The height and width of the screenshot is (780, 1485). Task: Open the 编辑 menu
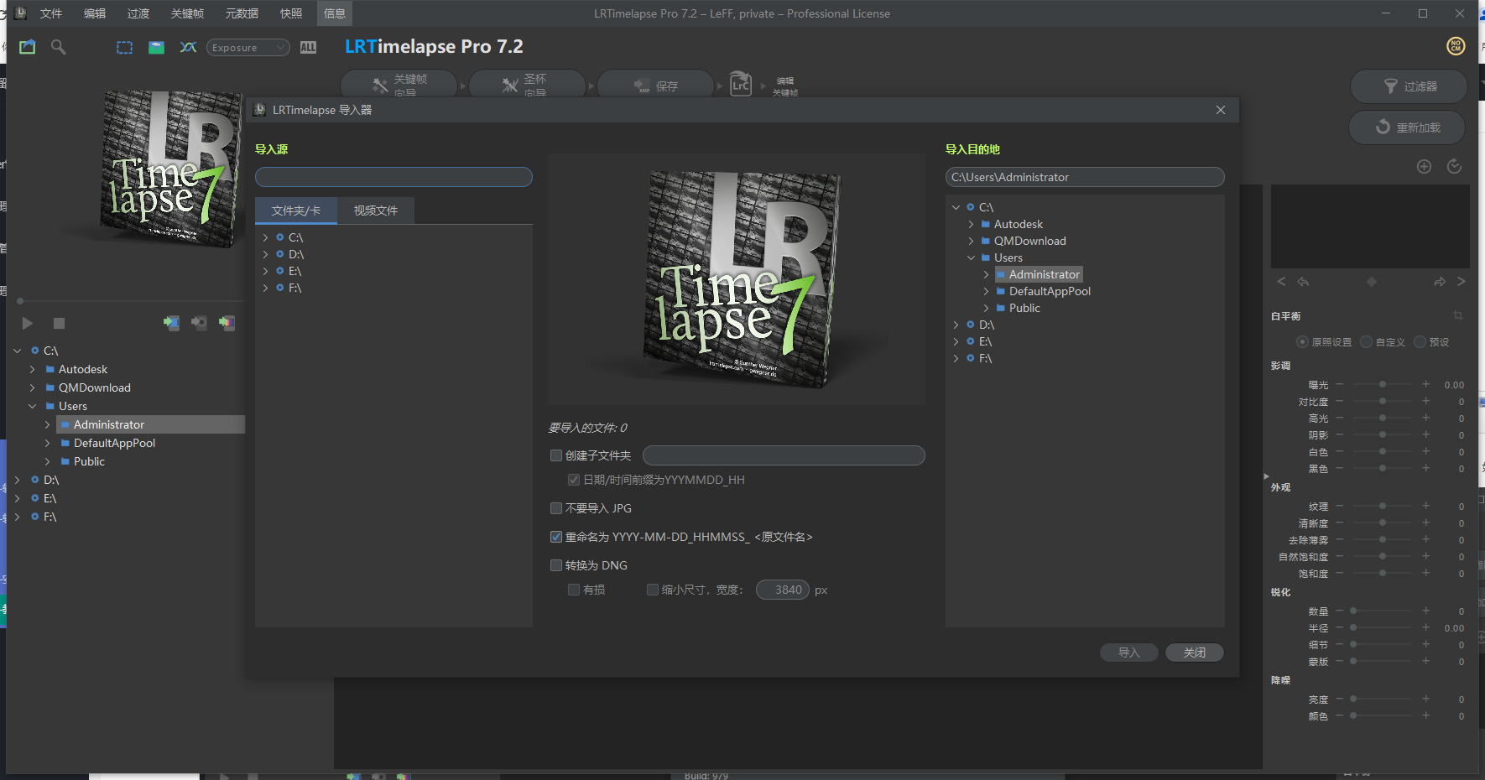click(x=95, y=13)
